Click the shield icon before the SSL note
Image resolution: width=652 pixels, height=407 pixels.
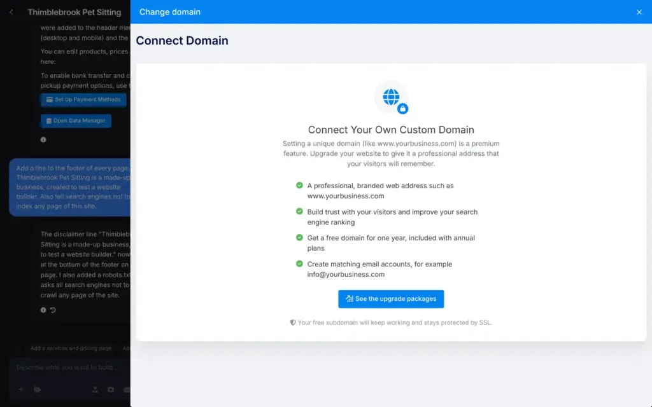click(x=293, y=322)
